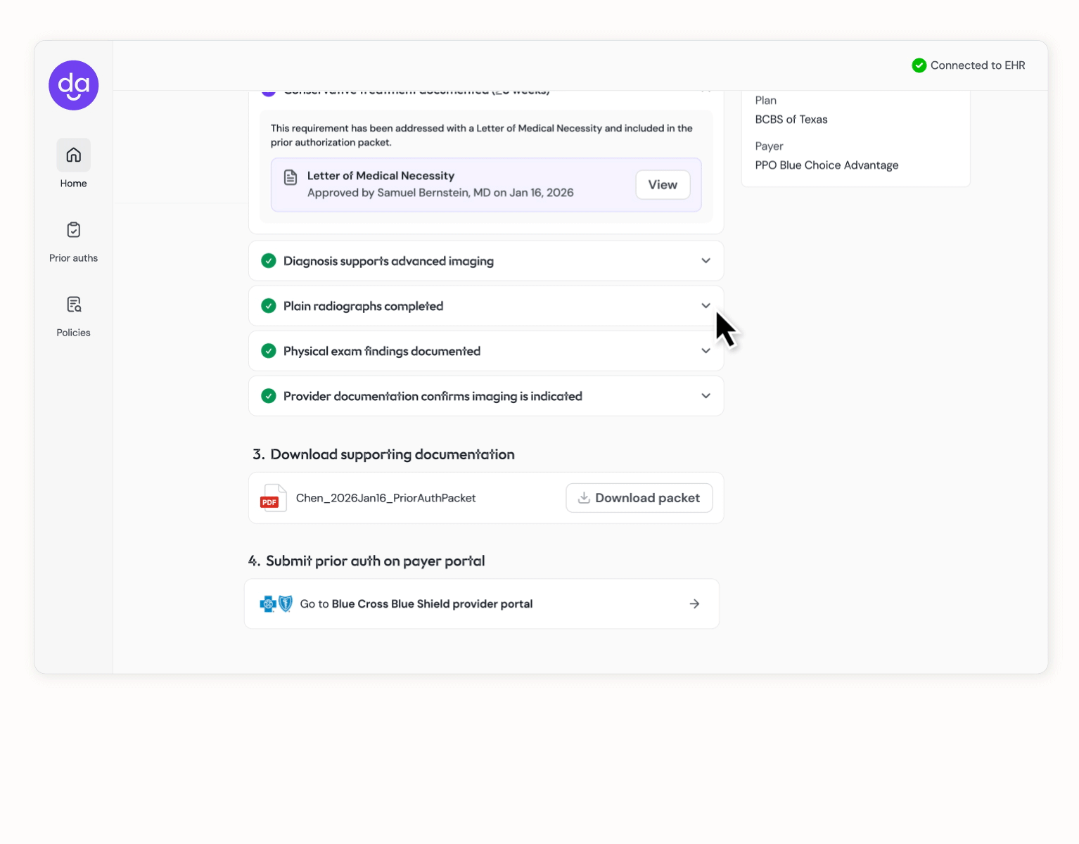Click the Letter of Medical Necessity document icon
This screenshot has width=1079, height=844.
coord(290,177)
